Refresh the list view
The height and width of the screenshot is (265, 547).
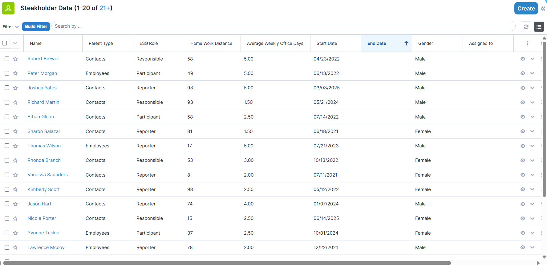[x=526, y=27]
